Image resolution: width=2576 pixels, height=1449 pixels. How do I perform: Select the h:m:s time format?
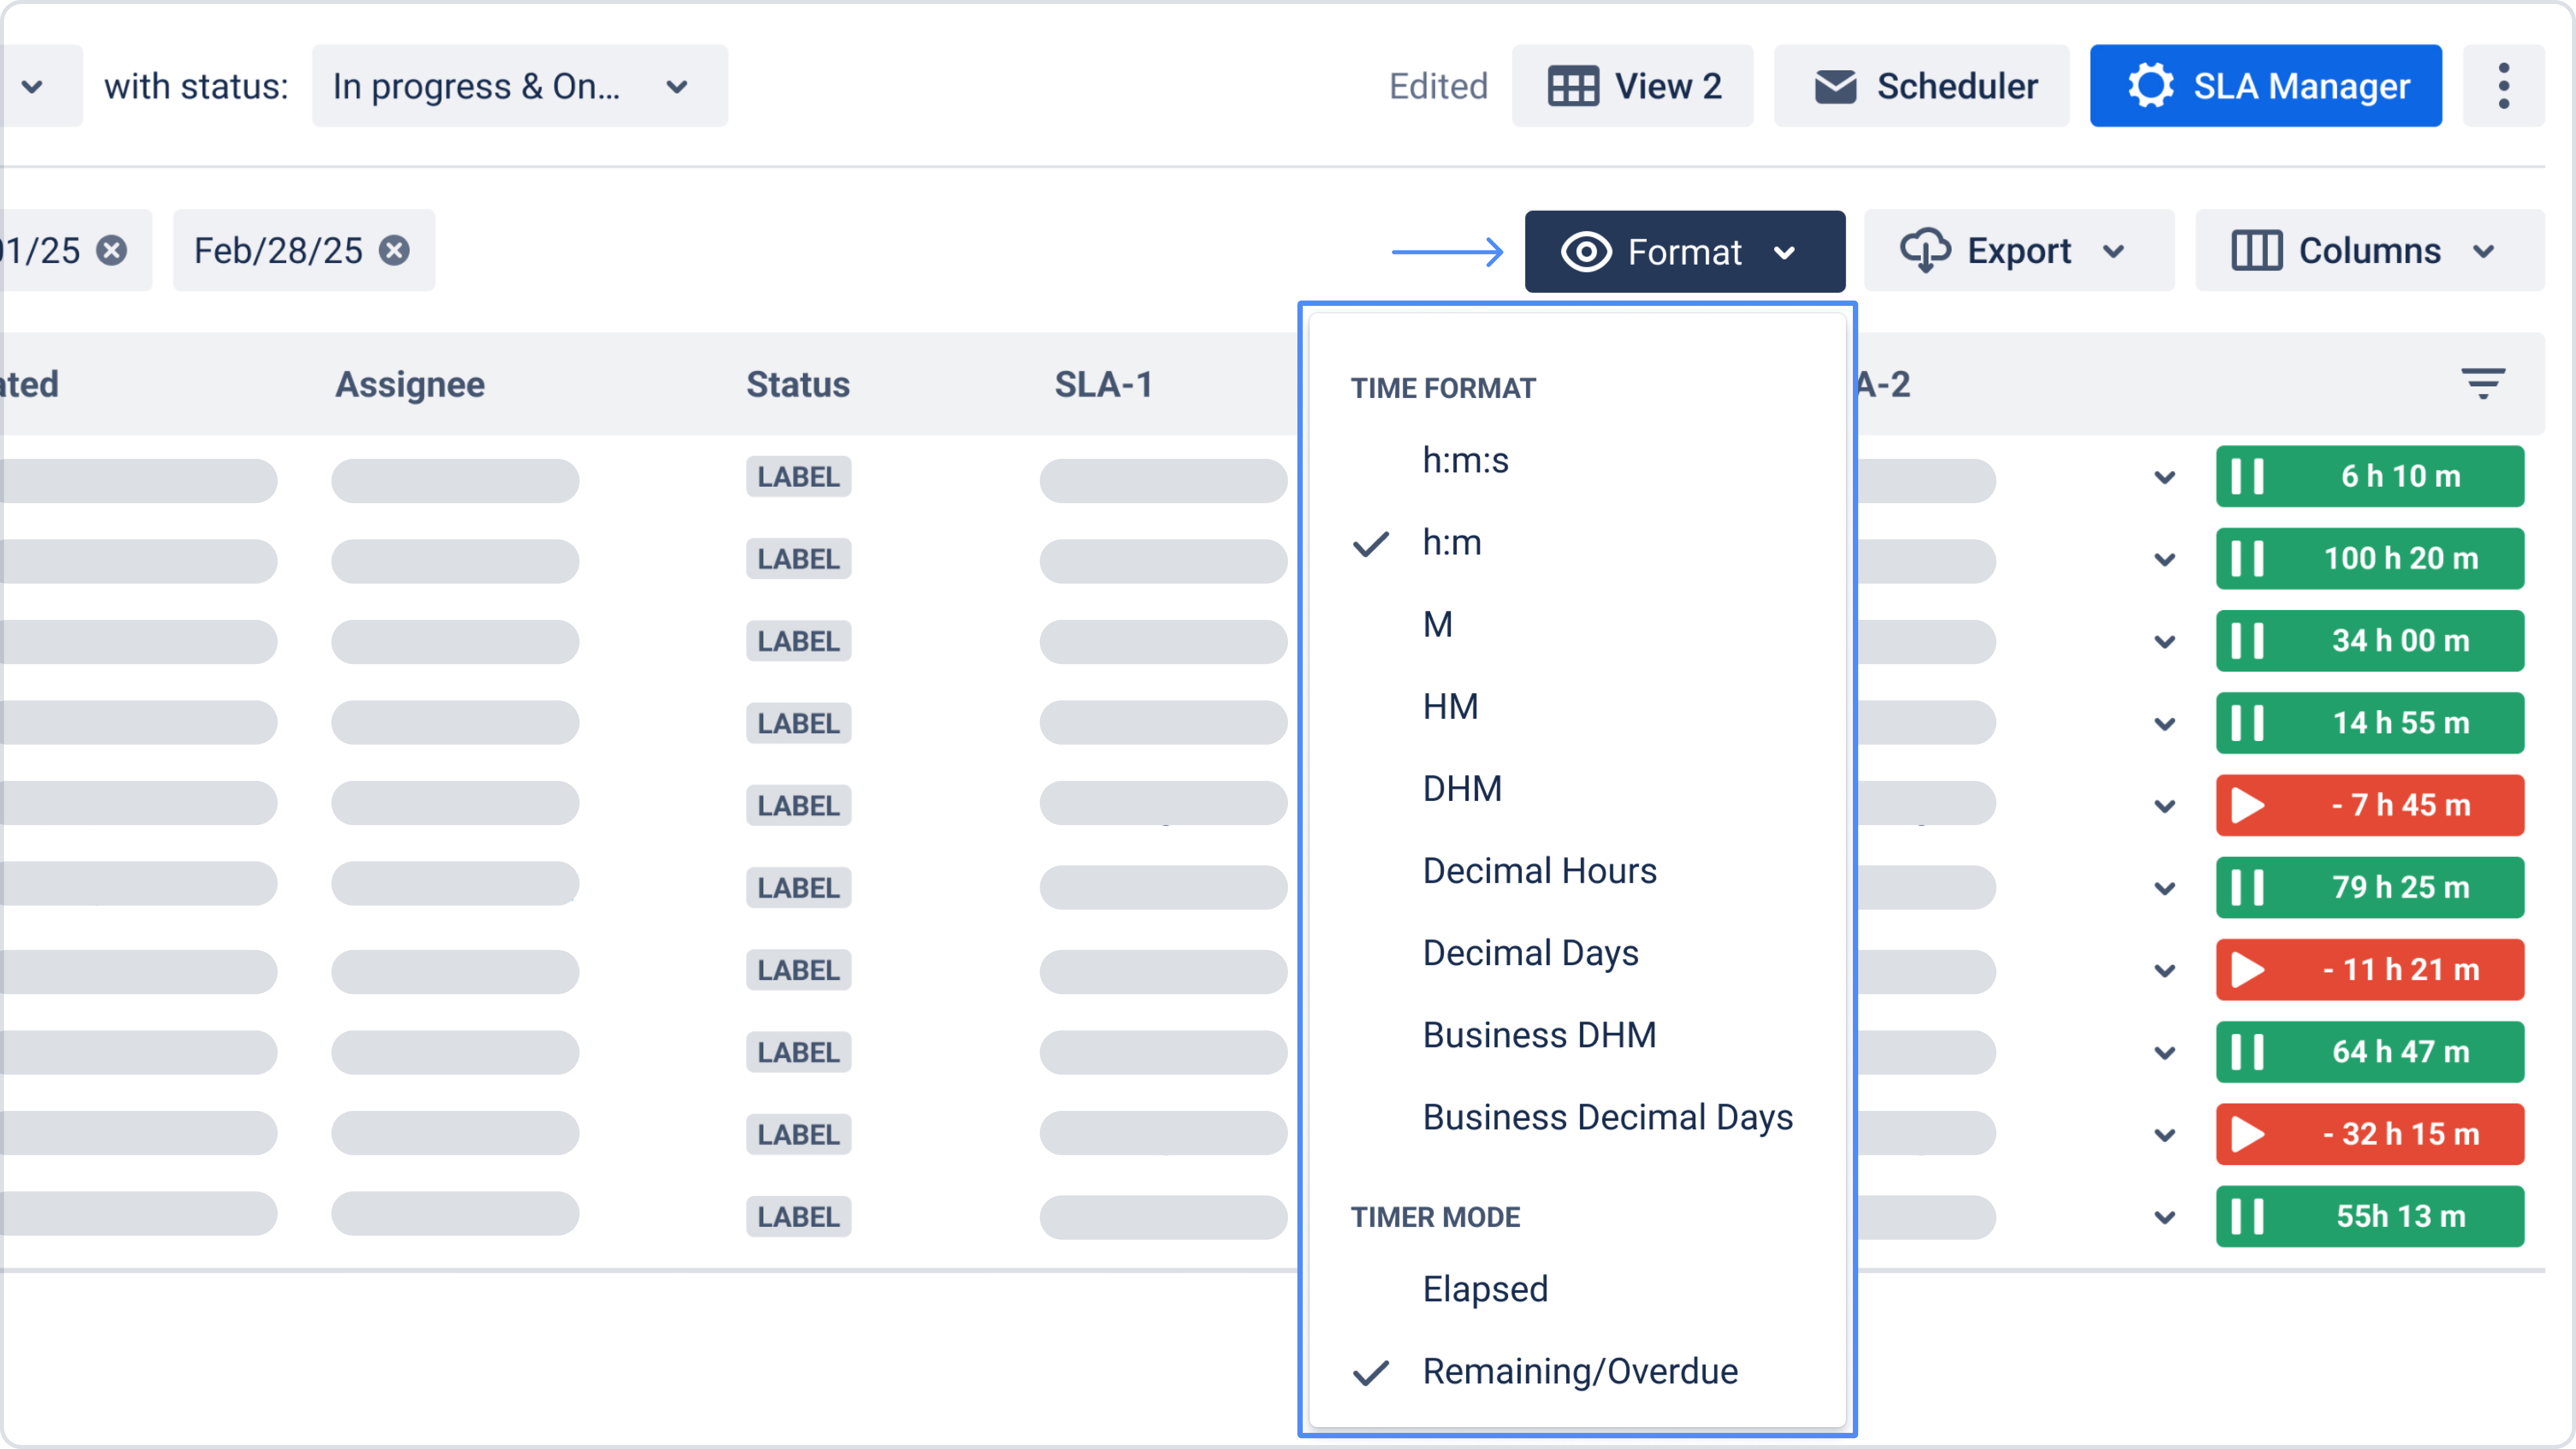pyautogui.click(x=1465, y=460)
